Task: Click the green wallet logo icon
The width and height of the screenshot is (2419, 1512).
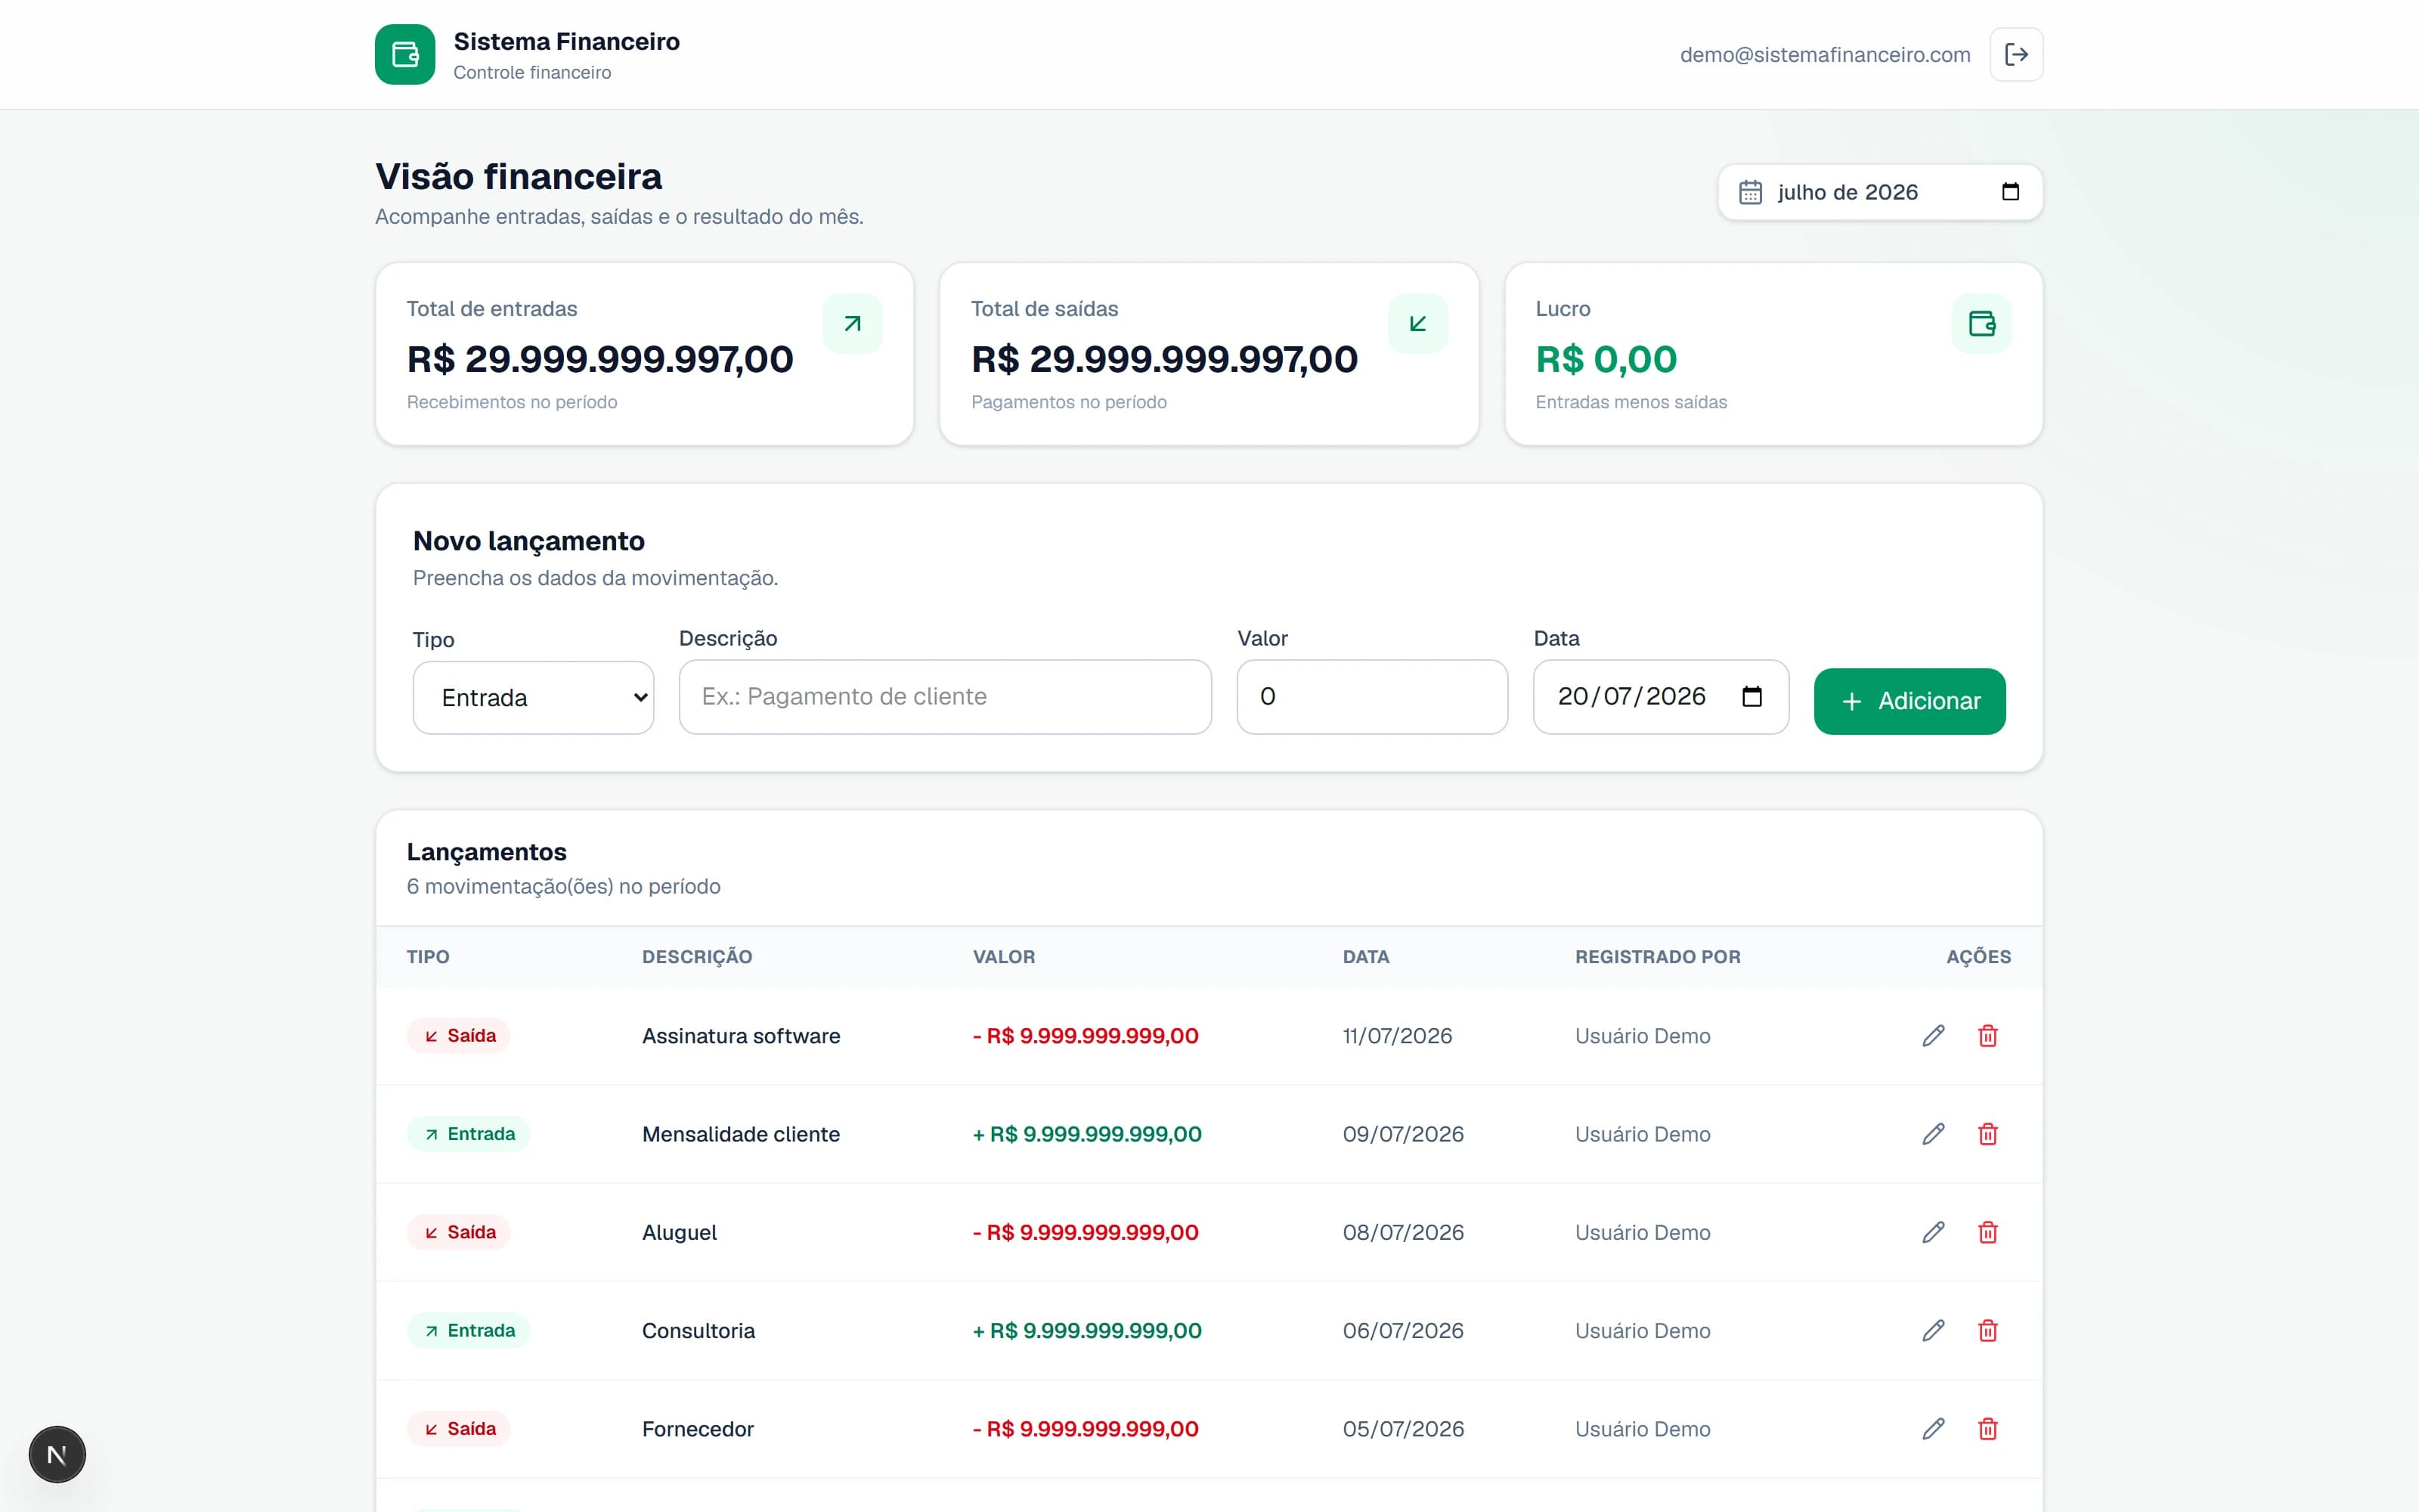Action: (x=405, y=54)
